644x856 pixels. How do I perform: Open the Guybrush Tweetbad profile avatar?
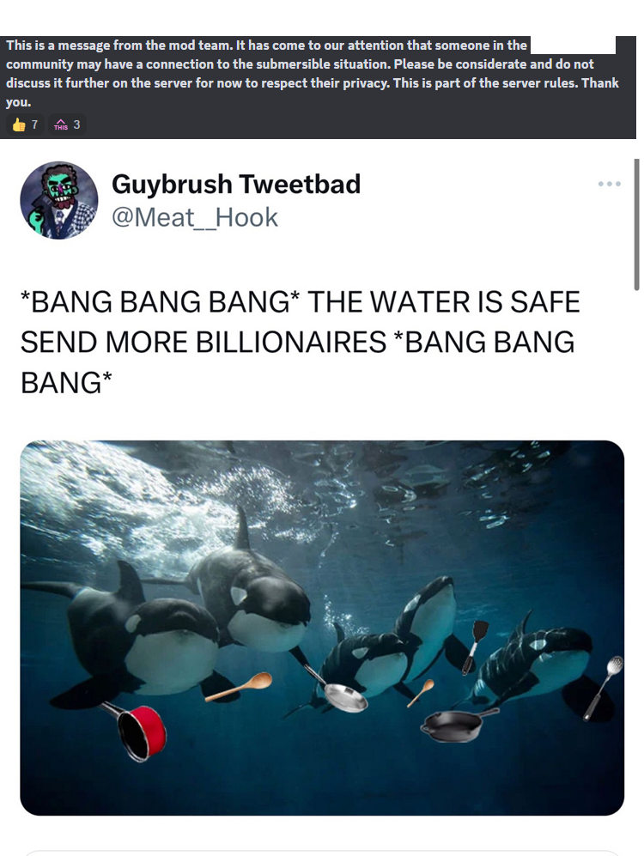point(59,200)
